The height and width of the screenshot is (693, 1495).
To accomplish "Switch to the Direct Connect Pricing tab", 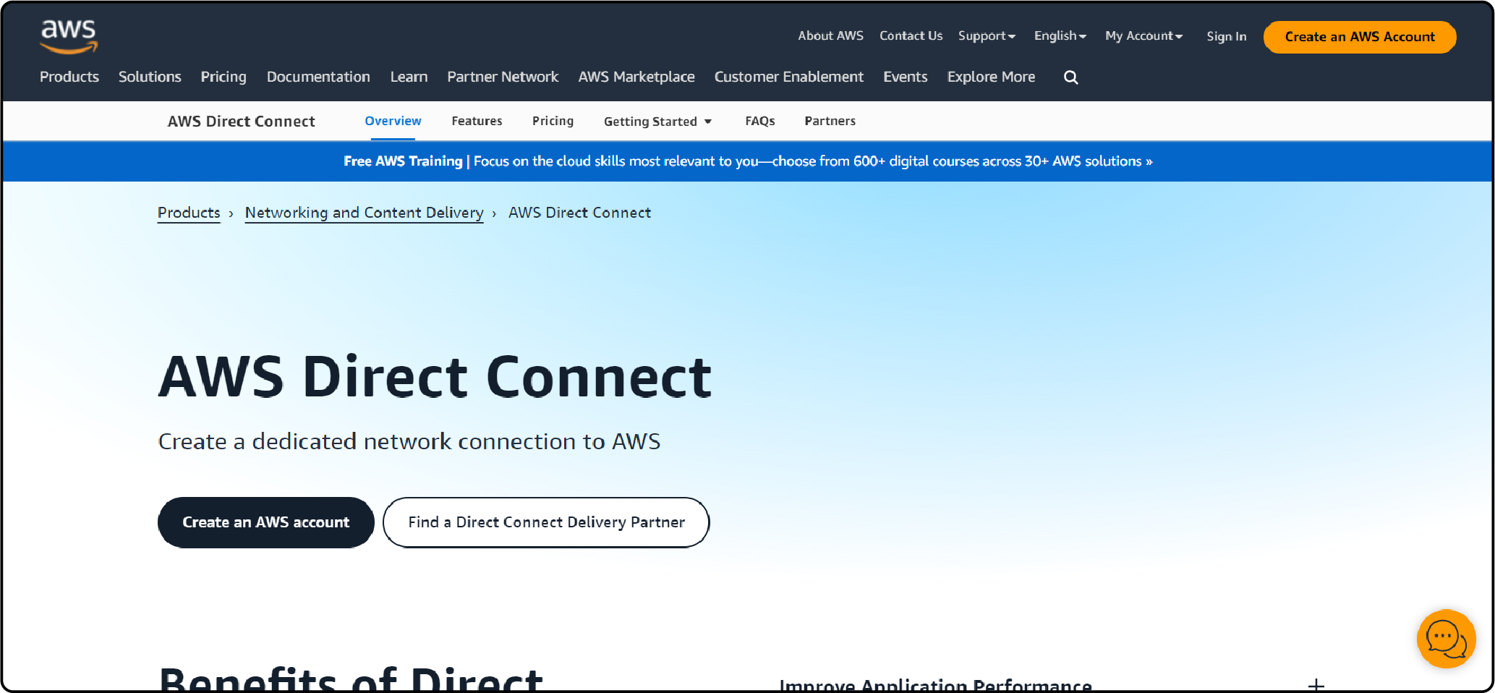I will click(x=553, y=121).
